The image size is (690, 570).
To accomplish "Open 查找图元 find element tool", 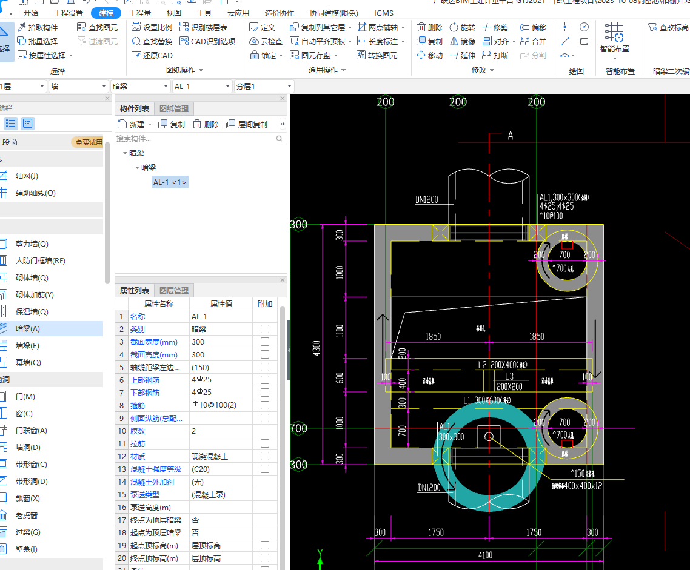I will click(x=97, y=27).
